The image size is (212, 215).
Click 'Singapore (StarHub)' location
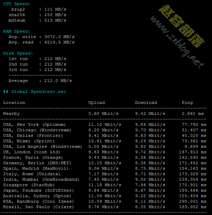(29, 185)
